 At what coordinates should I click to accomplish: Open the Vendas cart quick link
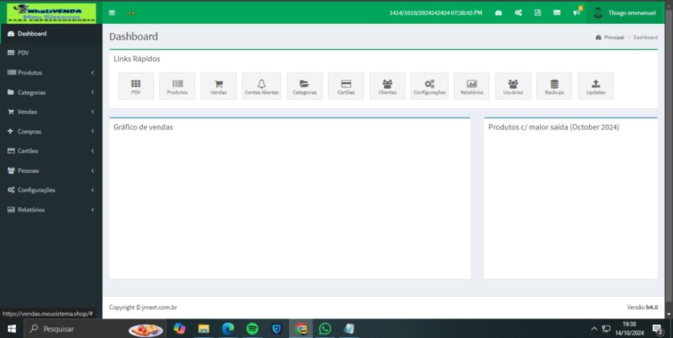pos(218,86)
